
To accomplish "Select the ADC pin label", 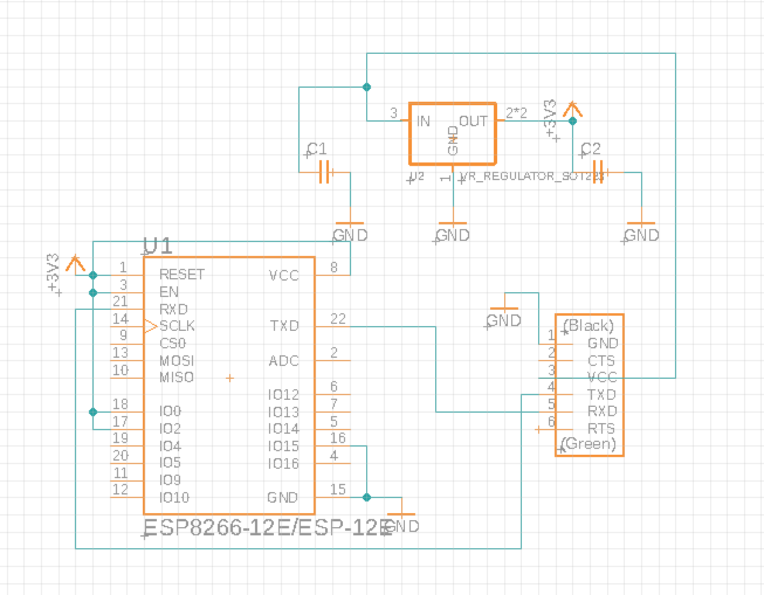I will click(x=284, y=361).
